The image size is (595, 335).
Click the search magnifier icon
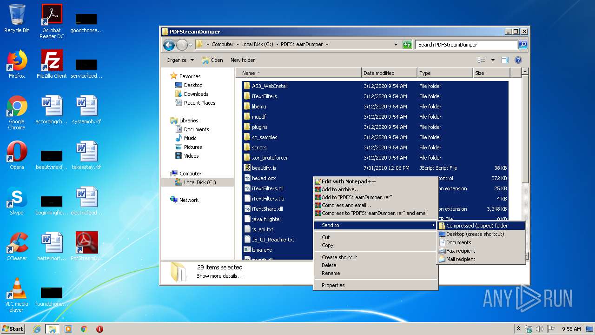(523, 45)
